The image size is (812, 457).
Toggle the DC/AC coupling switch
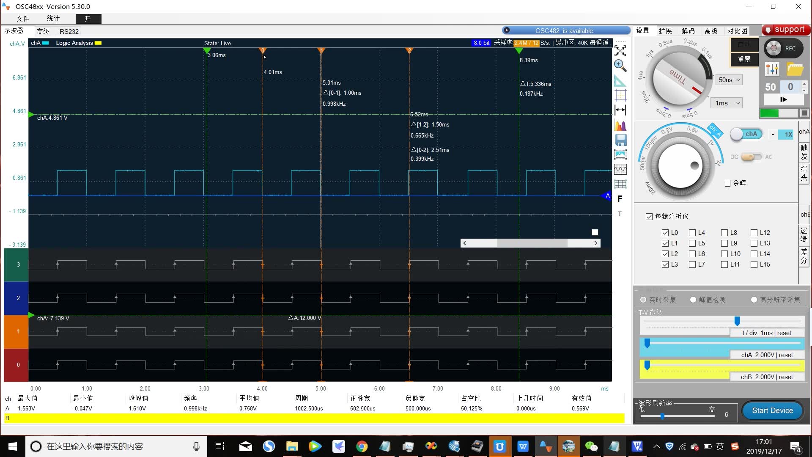coord(751,157)
